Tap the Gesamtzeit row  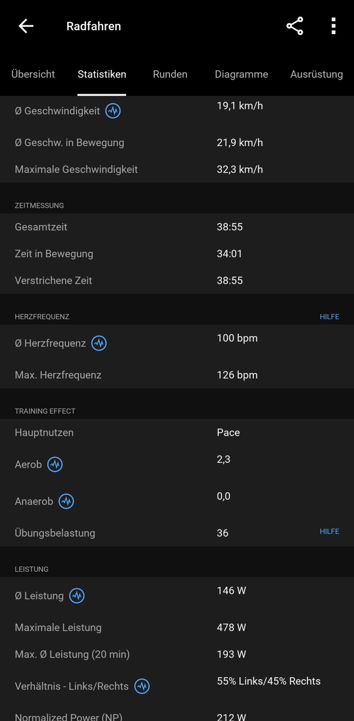(x=177, y=227)
